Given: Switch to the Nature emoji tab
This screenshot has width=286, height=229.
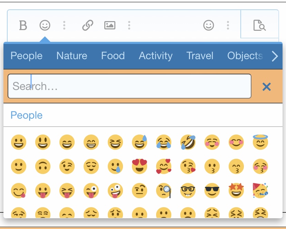Looking at the screenshot, I should pyautogui.click(x=72, y=56).
